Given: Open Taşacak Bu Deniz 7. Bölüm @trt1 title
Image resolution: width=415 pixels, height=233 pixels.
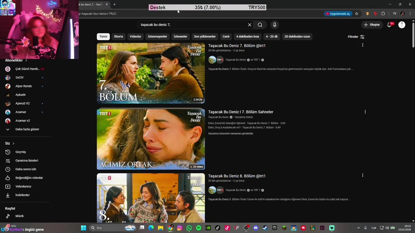Looking at the screenshot, I should click(x=237, y=46).
